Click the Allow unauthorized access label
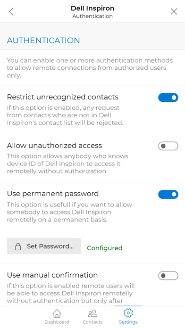 [x=54, y=145]
